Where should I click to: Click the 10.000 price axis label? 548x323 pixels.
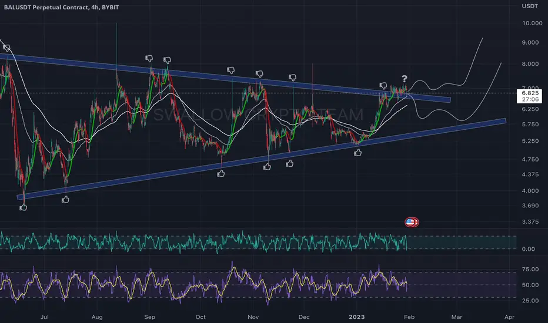(x=532, y=23)
